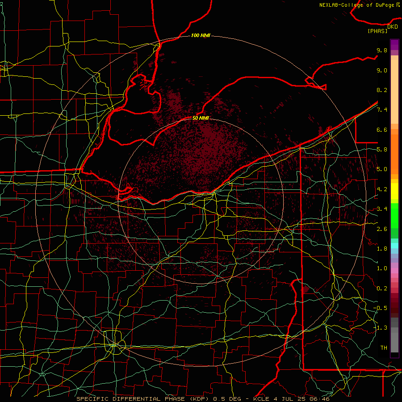Click the 2.6 scale value
The height and width of the screenshot is (402, 402).
pos(382,229)
